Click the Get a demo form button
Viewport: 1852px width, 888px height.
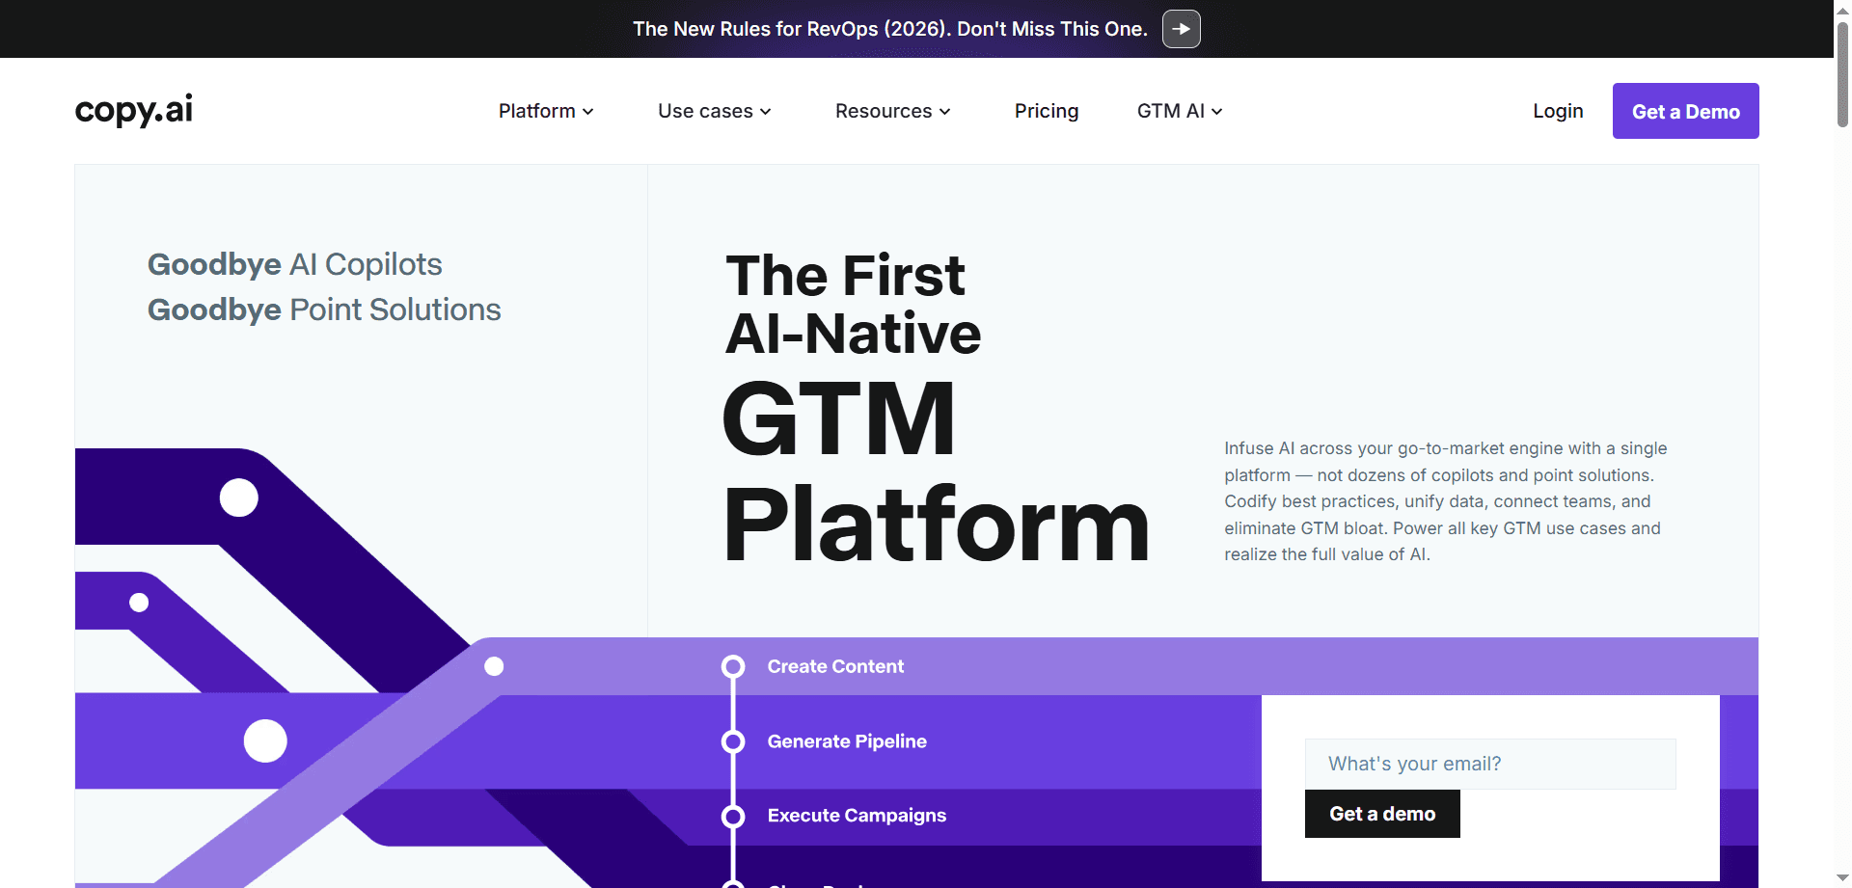[1381, 813]
